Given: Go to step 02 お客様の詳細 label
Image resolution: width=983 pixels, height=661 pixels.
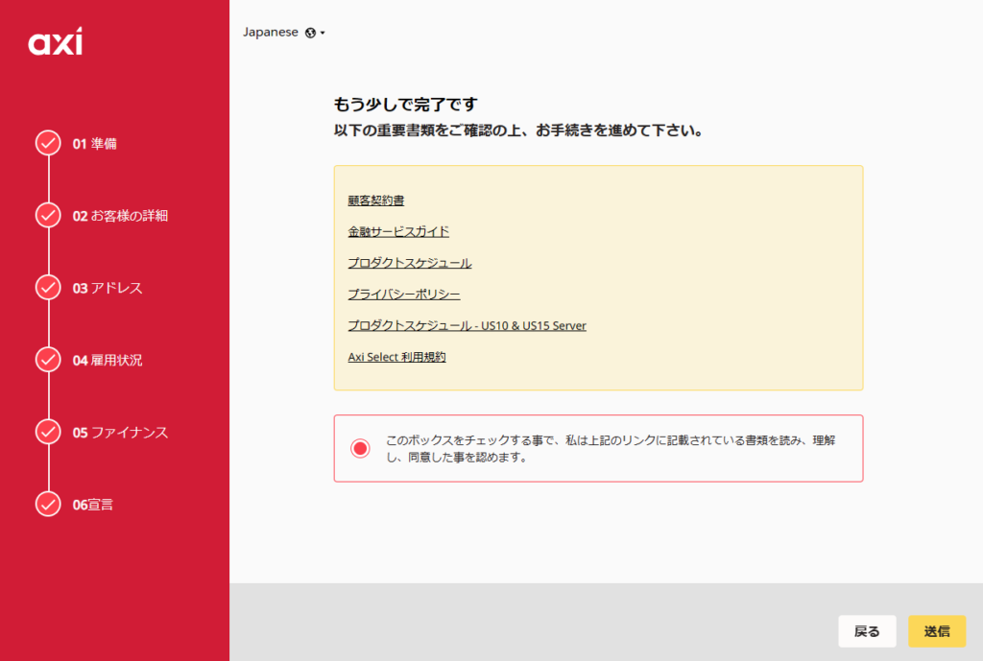Looking at the screenshot, I should click(x=120, y=216).
